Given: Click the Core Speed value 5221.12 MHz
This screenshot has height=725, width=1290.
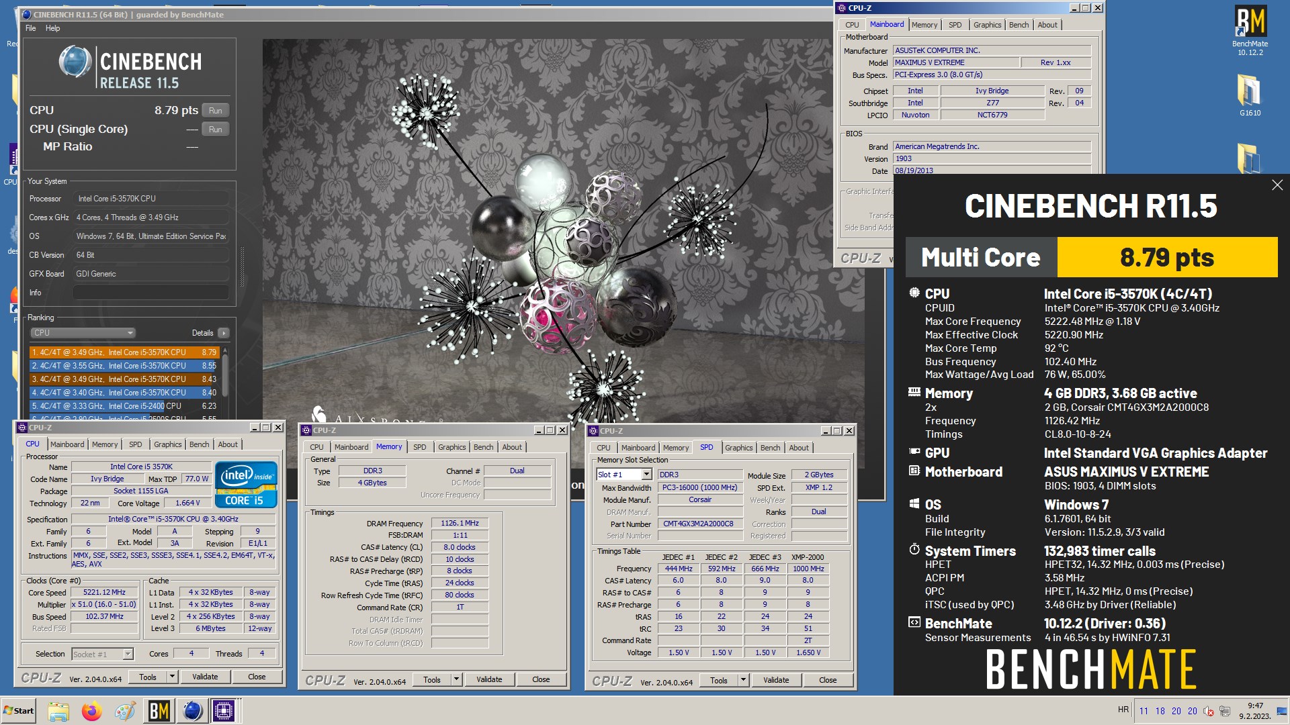Looking at the screenshot, I should (x=104, y=593).
